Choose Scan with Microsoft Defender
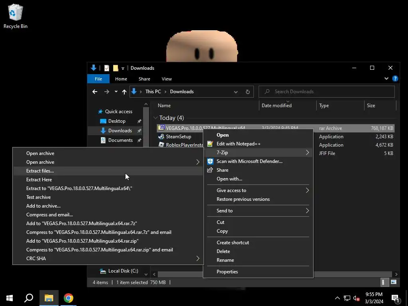The height and width of the screenshot is (306, 408). pos(249,161)
